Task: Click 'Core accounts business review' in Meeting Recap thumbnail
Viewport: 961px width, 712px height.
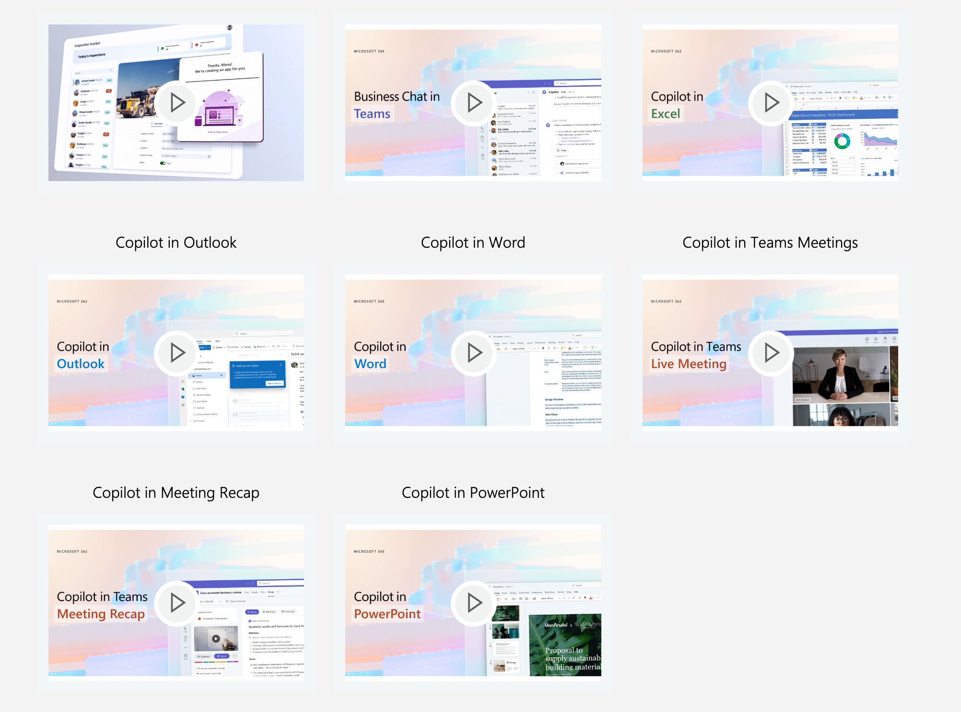Action: (x=221, y=593)
